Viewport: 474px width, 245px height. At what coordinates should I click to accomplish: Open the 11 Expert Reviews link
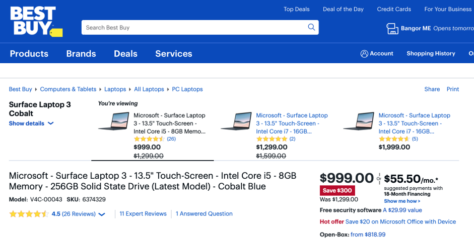[143, 214]
